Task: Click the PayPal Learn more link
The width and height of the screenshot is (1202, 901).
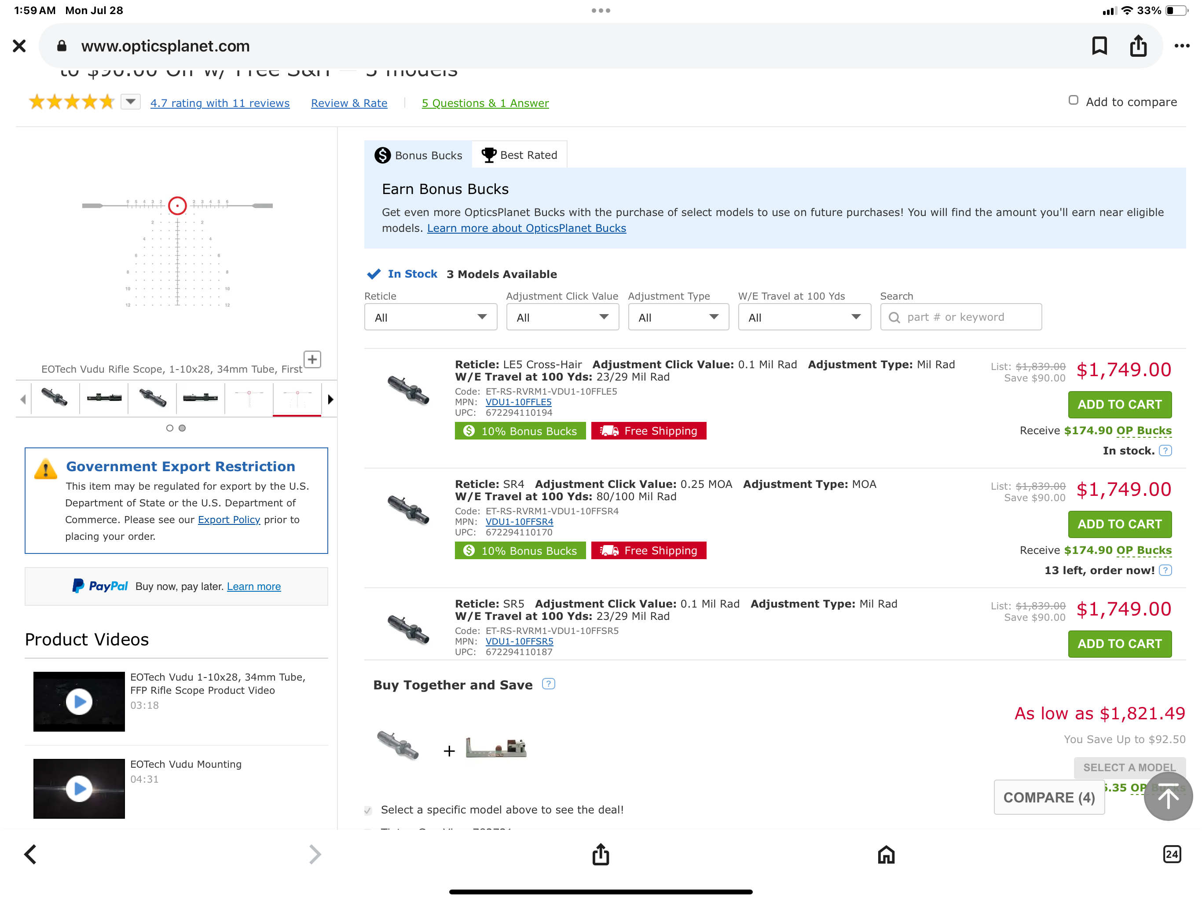Action: 254,586
